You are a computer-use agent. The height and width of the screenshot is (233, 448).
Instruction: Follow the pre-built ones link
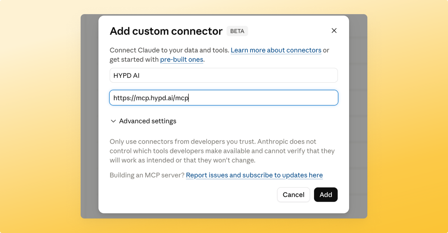coord(182,60)
